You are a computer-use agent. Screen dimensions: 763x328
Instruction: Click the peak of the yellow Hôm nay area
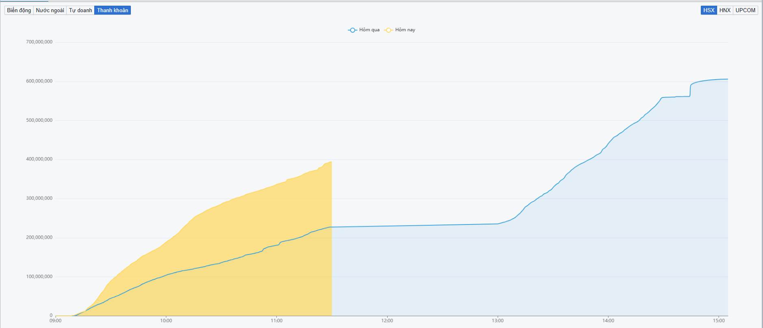coord(331,162)
